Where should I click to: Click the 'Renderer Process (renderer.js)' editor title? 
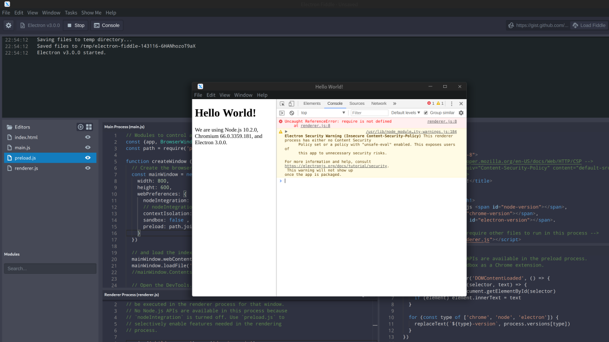click(131, 295)
